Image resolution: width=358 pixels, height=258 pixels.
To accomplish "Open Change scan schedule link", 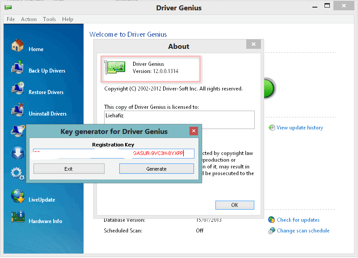I will 303,231.
